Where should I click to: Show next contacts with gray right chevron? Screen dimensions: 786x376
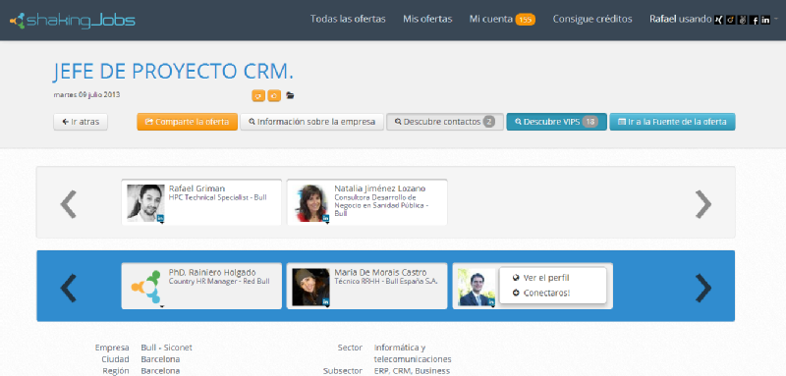(x=703, y=204)
